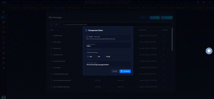The width and height of the screenshot is (214, 99).
Task: Select the .tar.gz archive format
Action: tap(107, 56)
